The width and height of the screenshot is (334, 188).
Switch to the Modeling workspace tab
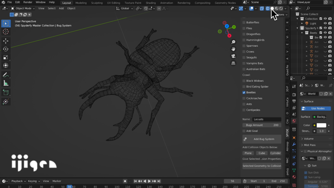[81, 3]
